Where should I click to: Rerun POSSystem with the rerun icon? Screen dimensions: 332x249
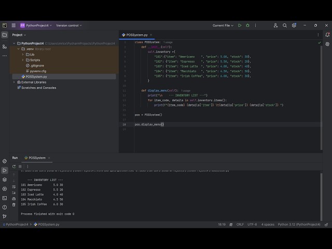pyautogui.click(x=14, y=167)
